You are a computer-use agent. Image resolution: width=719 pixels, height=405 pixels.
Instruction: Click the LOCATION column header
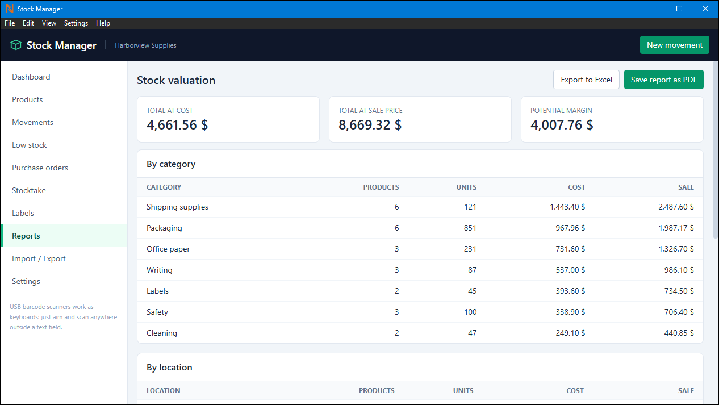(164, 390)
